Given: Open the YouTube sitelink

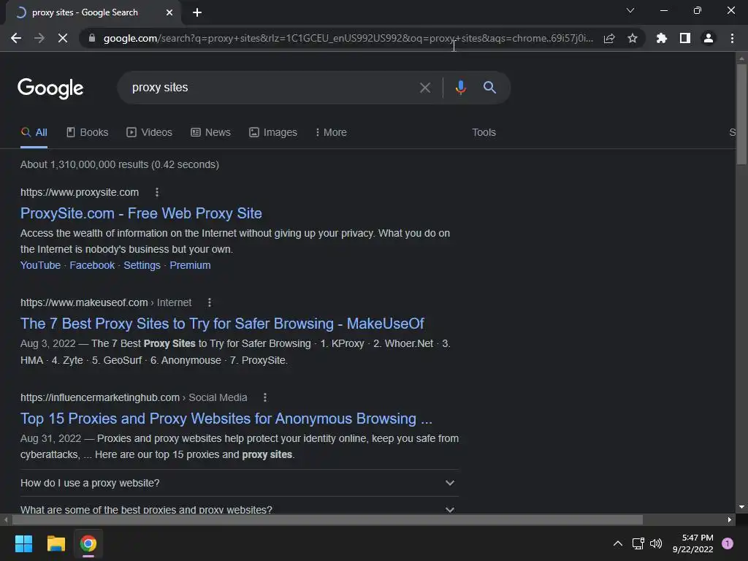Looking at the screenshot, I should pyautogui.click(x=41, y=265).
